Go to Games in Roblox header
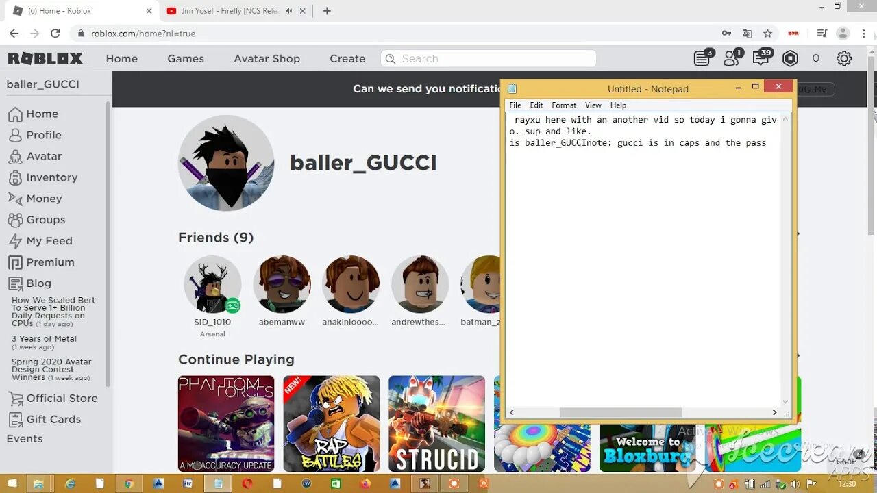The height and width of the screenshot is (493, 877). click(x=186, y=59)
